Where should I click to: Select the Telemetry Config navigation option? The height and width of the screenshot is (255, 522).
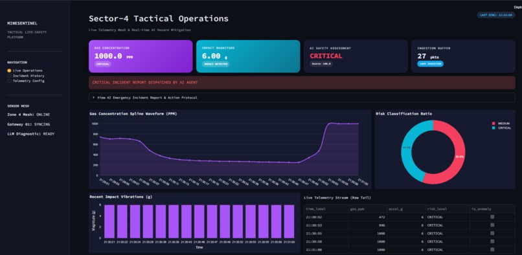26,81
